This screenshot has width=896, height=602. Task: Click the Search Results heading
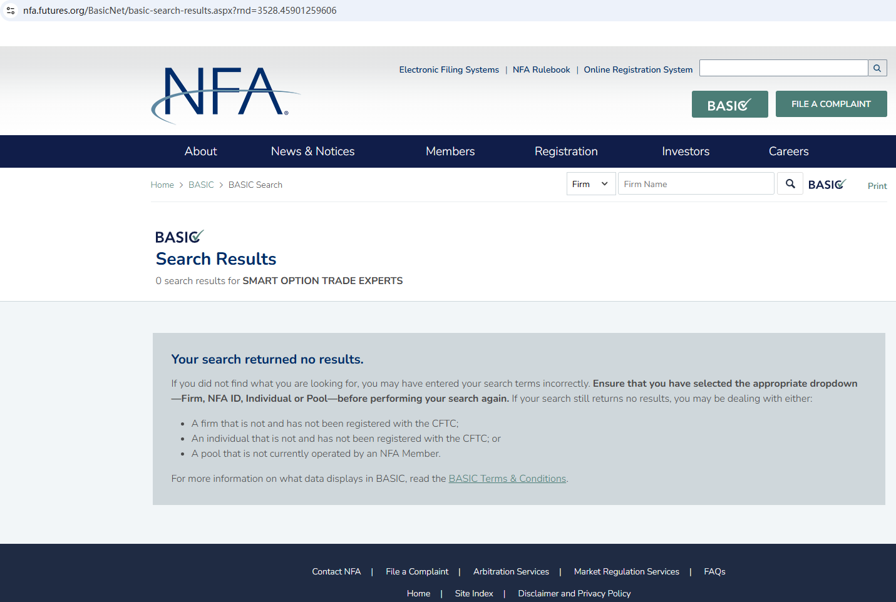coord(216,259)
